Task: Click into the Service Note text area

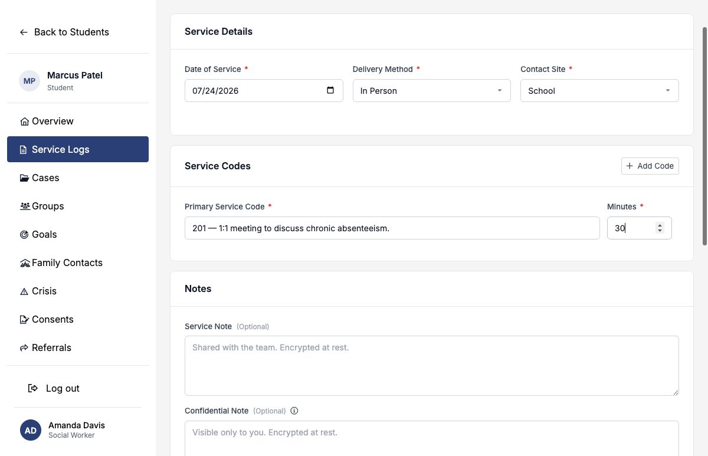Action: point(432,366)
